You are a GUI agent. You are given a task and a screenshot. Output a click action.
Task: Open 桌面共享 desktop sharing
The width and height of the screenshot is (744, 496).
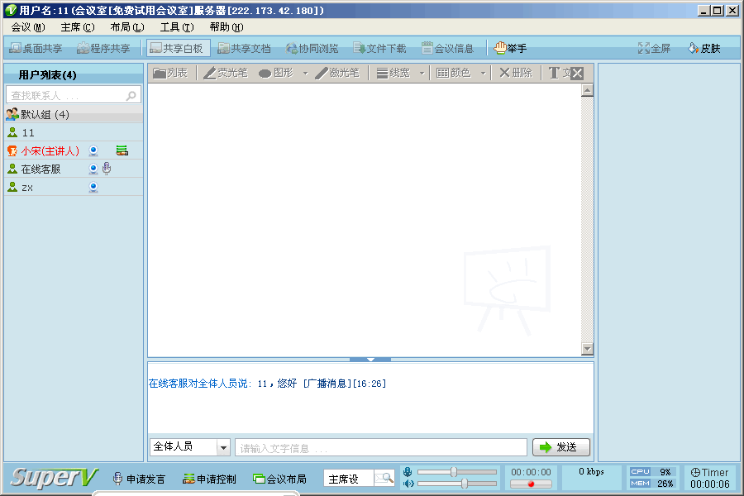36,49
